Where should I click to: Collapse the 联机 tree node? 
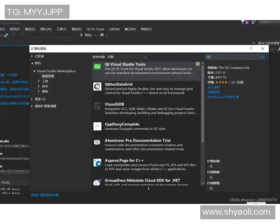coord(32,63)
